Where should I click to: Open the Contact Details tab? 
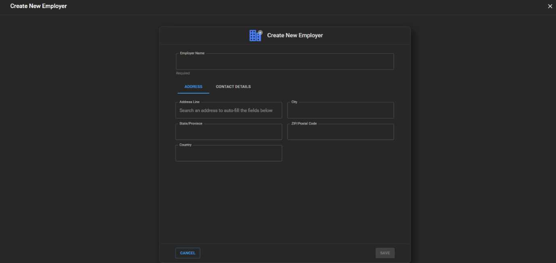[233, 87]
